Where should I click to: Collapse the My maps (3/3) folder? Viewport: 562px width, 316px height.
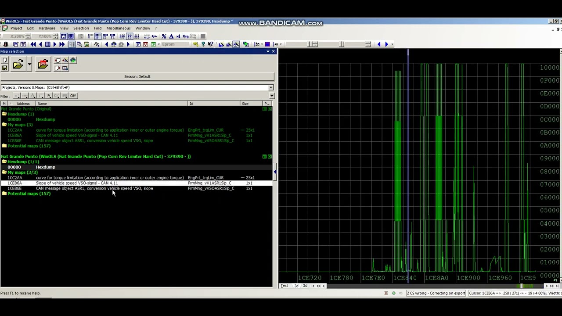tap(4, 172)
